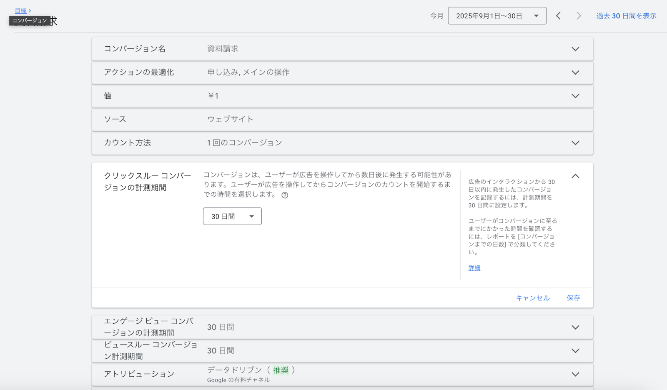Expand the アトリビューション row
Viewport: 667px width, 390px height.
(575, 374)
